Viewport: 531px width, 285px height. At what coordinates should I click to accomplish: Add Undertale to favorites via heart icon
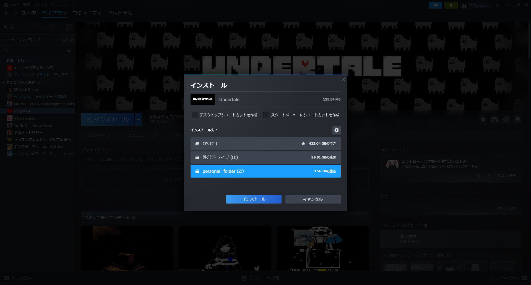[517, 119]
